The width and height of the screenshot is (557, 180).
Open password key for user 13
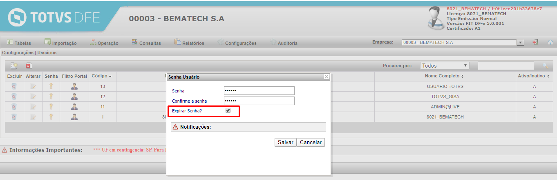(51, 86)
